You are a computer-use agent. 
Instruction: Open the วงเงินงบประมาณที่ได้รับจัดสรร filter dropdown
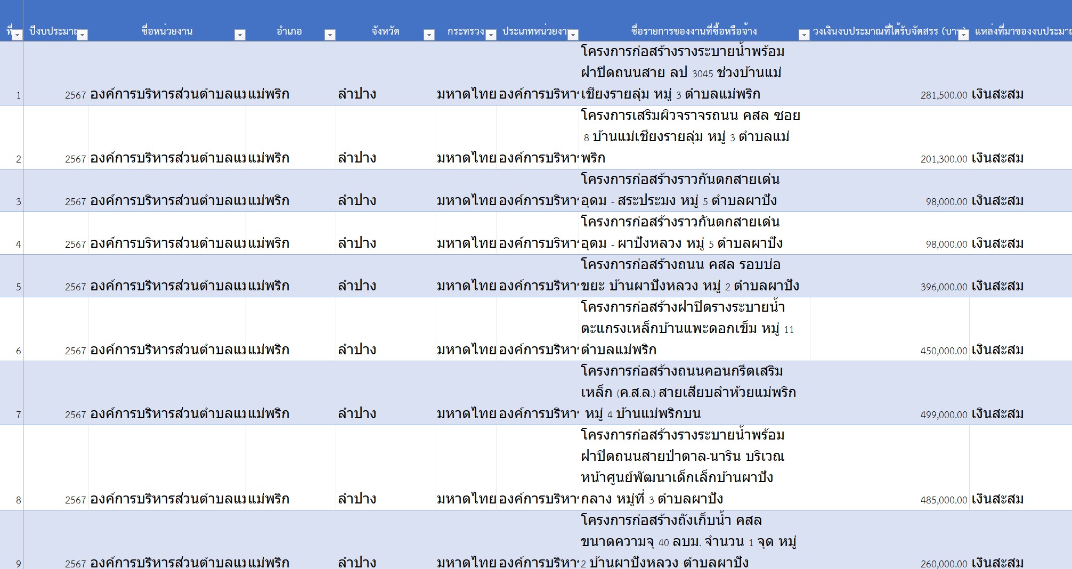[x=963, y=35]
